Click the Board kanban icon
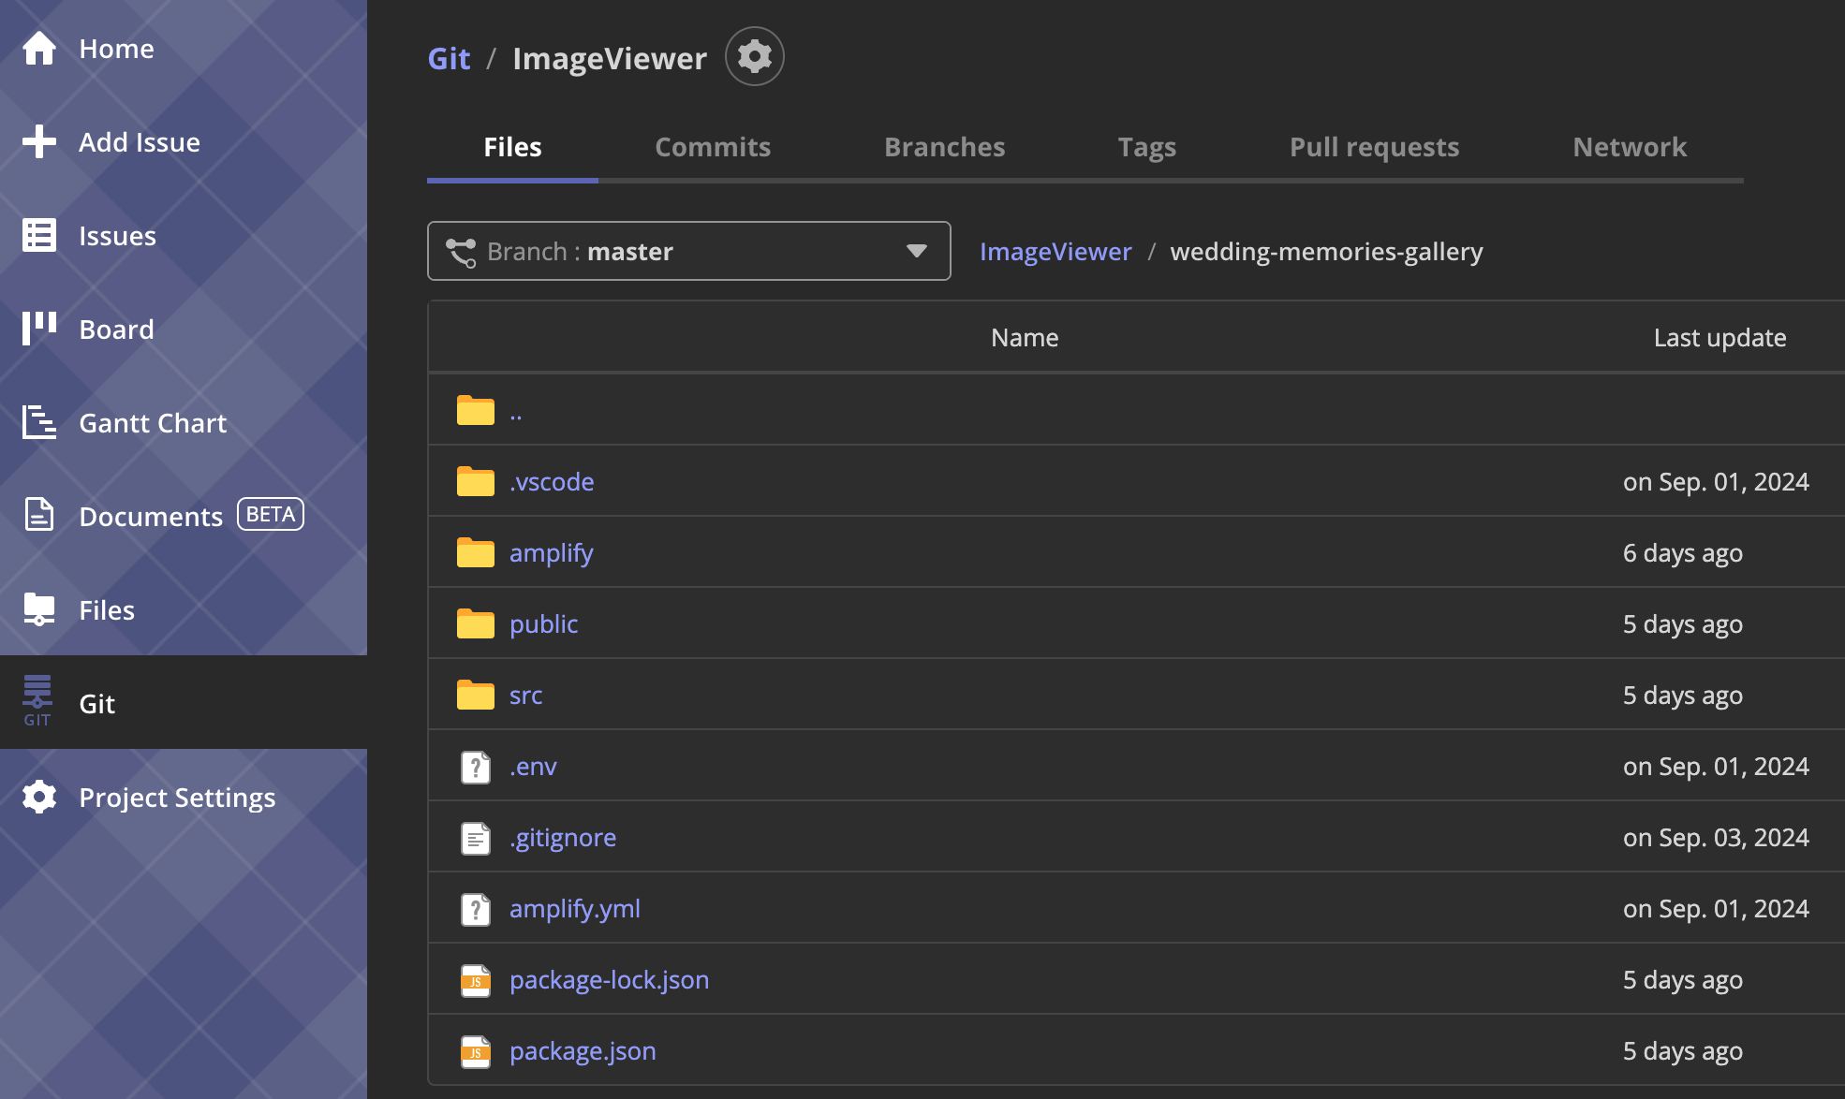Image resolution: width=1845 pixels, height=1099 pixels. (x=39, y=329)
